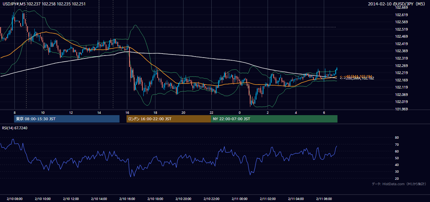Click the price chart hour tick labeled 18

tap(155, 112)
